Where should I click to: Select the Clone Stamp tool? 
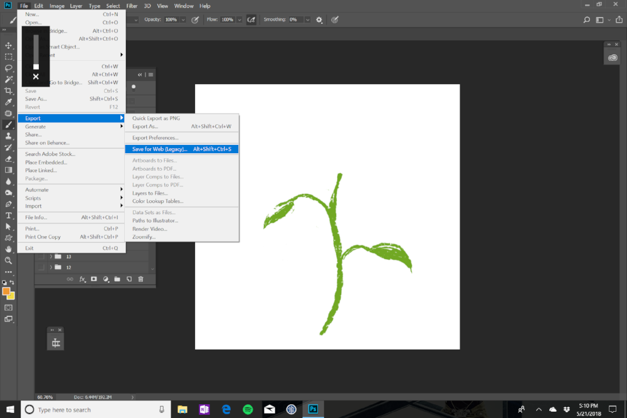point(8,136)
